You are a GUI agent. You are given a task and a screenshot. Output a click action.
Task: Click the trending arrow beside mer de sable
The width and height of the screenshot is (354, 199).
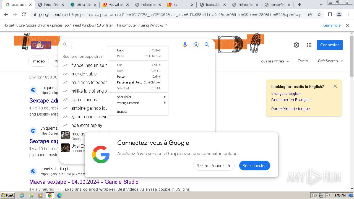click(x=65, y=74)
